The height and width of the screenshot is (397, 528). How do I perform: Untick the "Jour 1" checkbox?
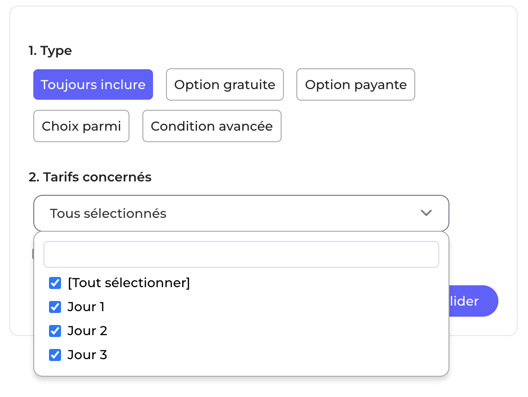click(55, 307)
